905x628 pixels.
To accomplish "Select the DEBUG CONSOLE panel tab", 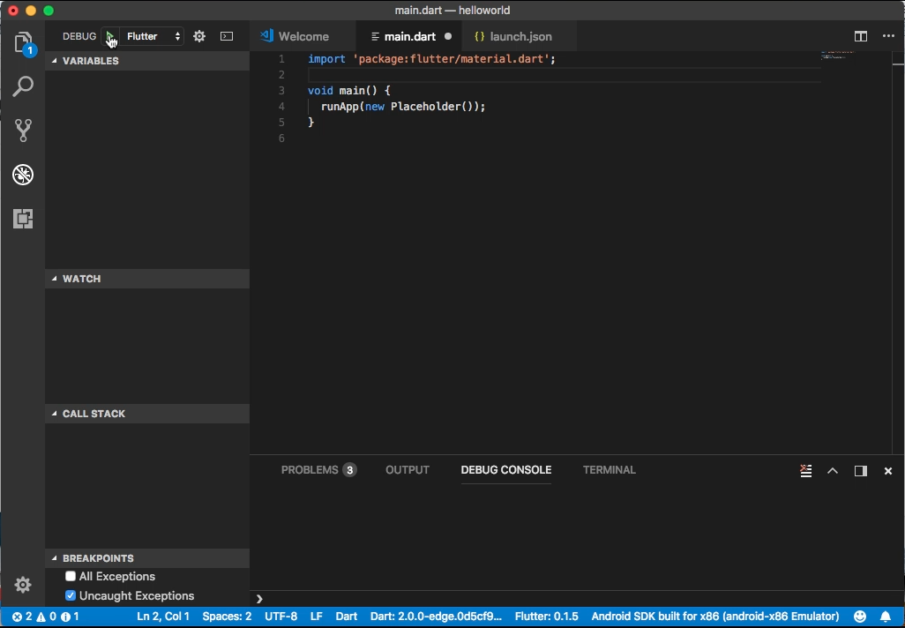I will (x=506, y=470).
